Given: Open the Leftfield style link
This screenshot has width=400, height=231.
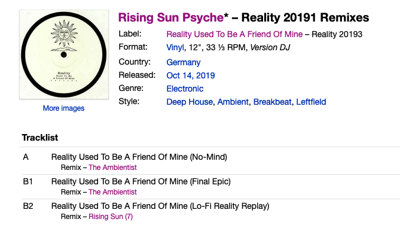Looking at the screenshot, I should tap(311, 102).
